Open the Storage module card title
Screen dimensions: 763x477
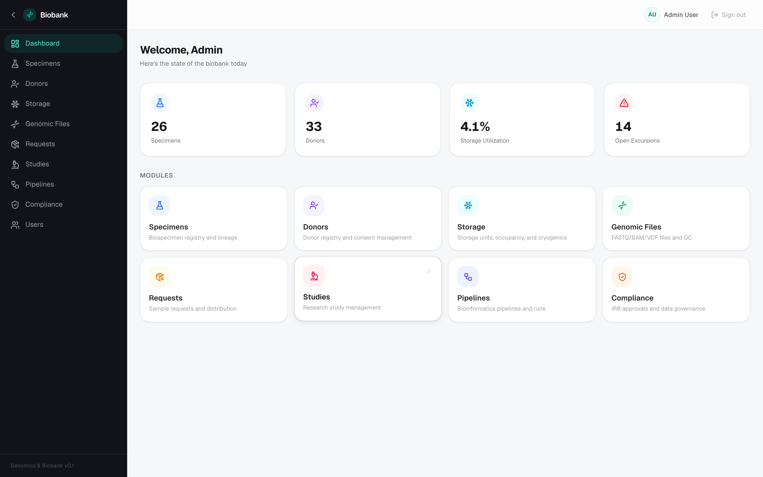471,227
